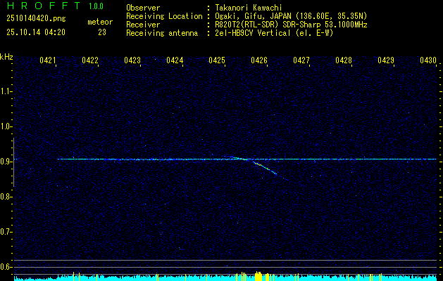Viewport: 443px width, 281px height.
Task: Select the 0.9 frequency axis label
Action: [x=6, y=162]
